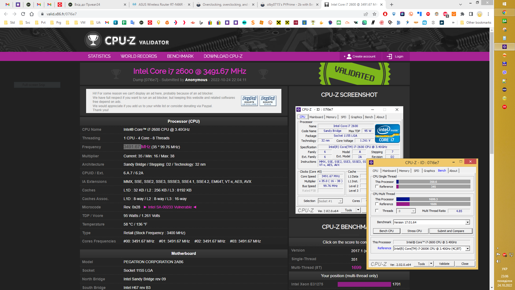
Task: Click the Chrome icon in Windows taskbar
Action: (x=504, y=12)
